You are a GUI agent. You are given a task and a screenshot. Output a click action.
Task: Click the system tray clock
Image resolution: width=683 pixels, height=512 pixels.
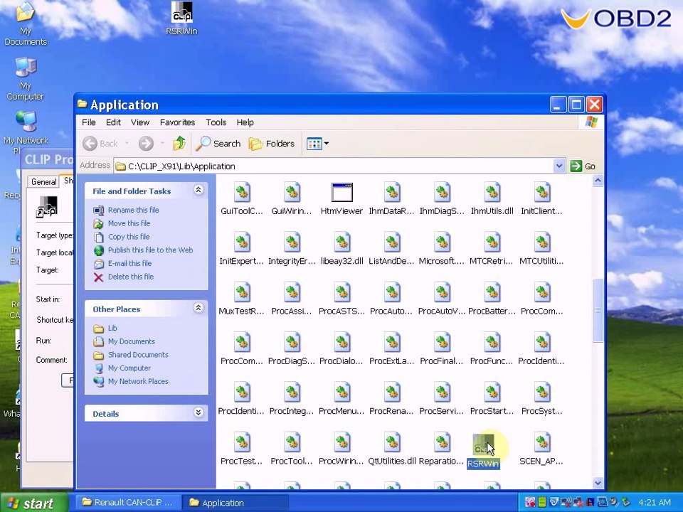tap(655, 502)
